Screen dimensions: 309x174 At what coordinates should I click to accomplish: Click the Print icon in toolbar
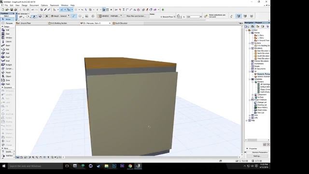tap(15, 10)
